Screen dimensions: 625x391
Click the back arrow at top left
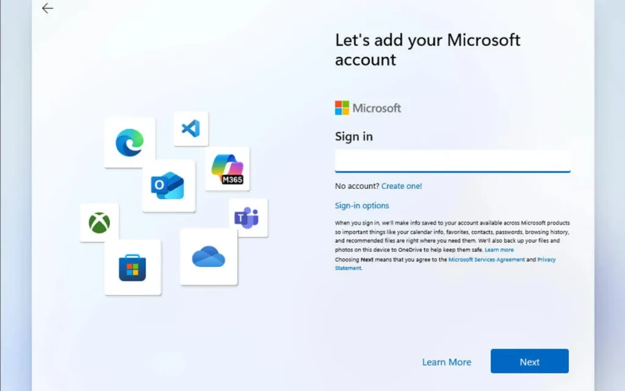(47, 9)
